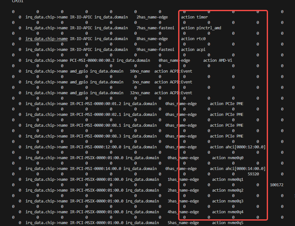Click the chip name IR-PCI-MSI-0000:00:01.2
This screenshot has width=295, height=226.
pyautogui.click(x=96, y=104)
